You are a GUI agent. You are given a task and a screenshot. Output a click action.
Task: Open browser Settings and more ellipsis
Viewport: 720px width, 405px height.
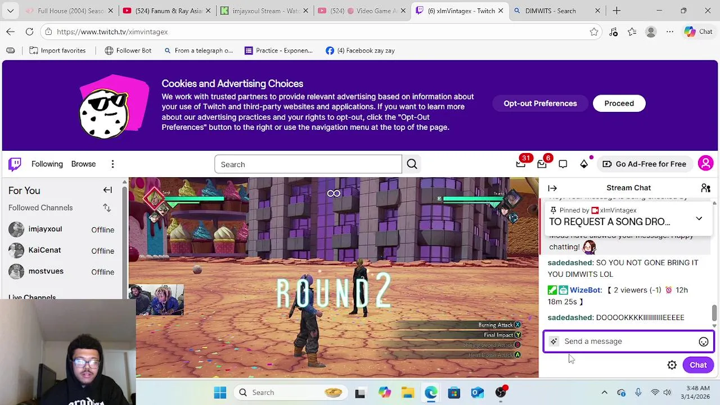point(670,32)
